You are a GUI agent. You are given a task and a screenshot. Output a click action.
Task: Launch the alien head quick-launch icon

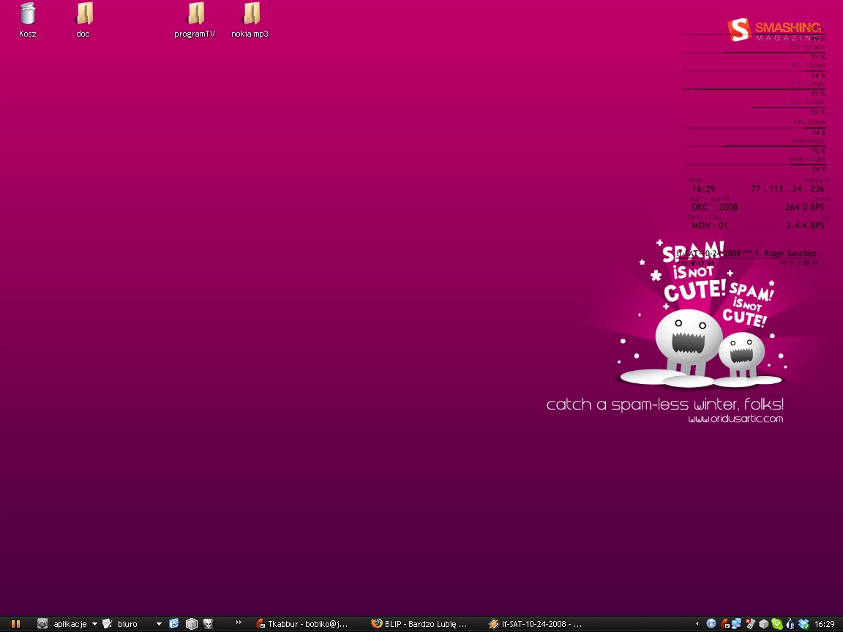click(209, 624)
